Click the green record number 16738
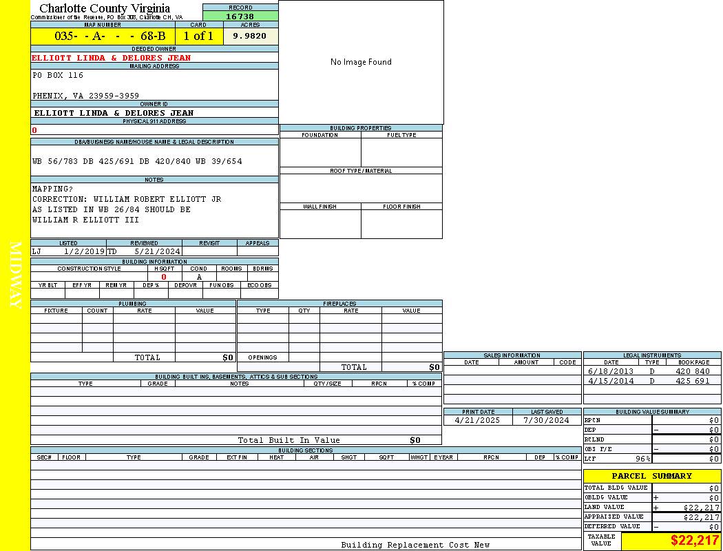723x551 pixels. pos(240,16)
